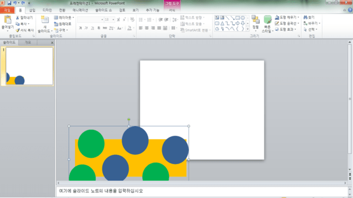The image size is (353, 198).
Task: Click the Cut (잘라내기) scissors icon
Action: 18,18
